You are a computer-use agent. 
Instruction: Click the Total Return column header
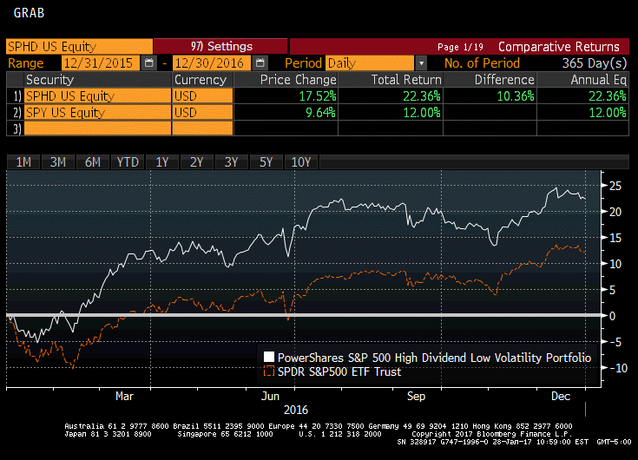tap(391, 80)
